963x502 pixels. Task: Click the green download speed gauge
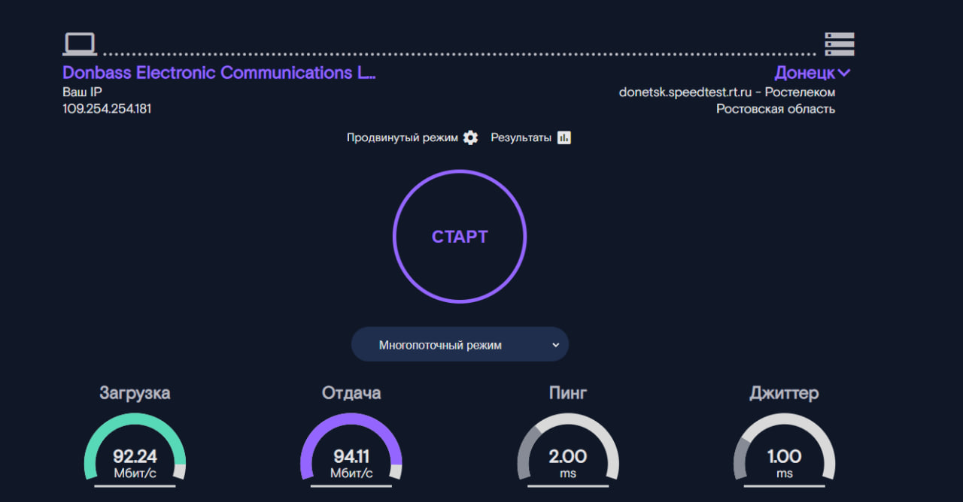point(135,449)
